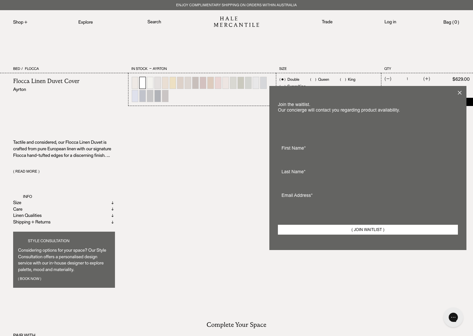Expand the Size info section
Screen dimensions: 473x336
(63, 203)
